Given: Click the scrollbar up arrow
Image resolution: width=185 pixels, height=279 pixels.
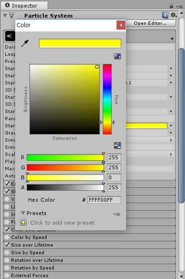Looking at the screenshot, I should click(x=182, y=13).
